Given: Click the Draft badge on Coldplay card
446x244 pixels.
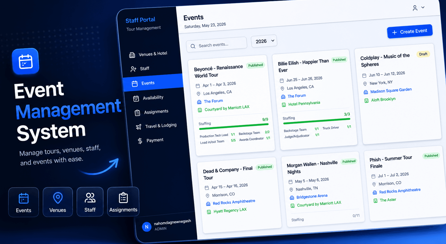Looking at the screenshot, I should click(423, 54).
